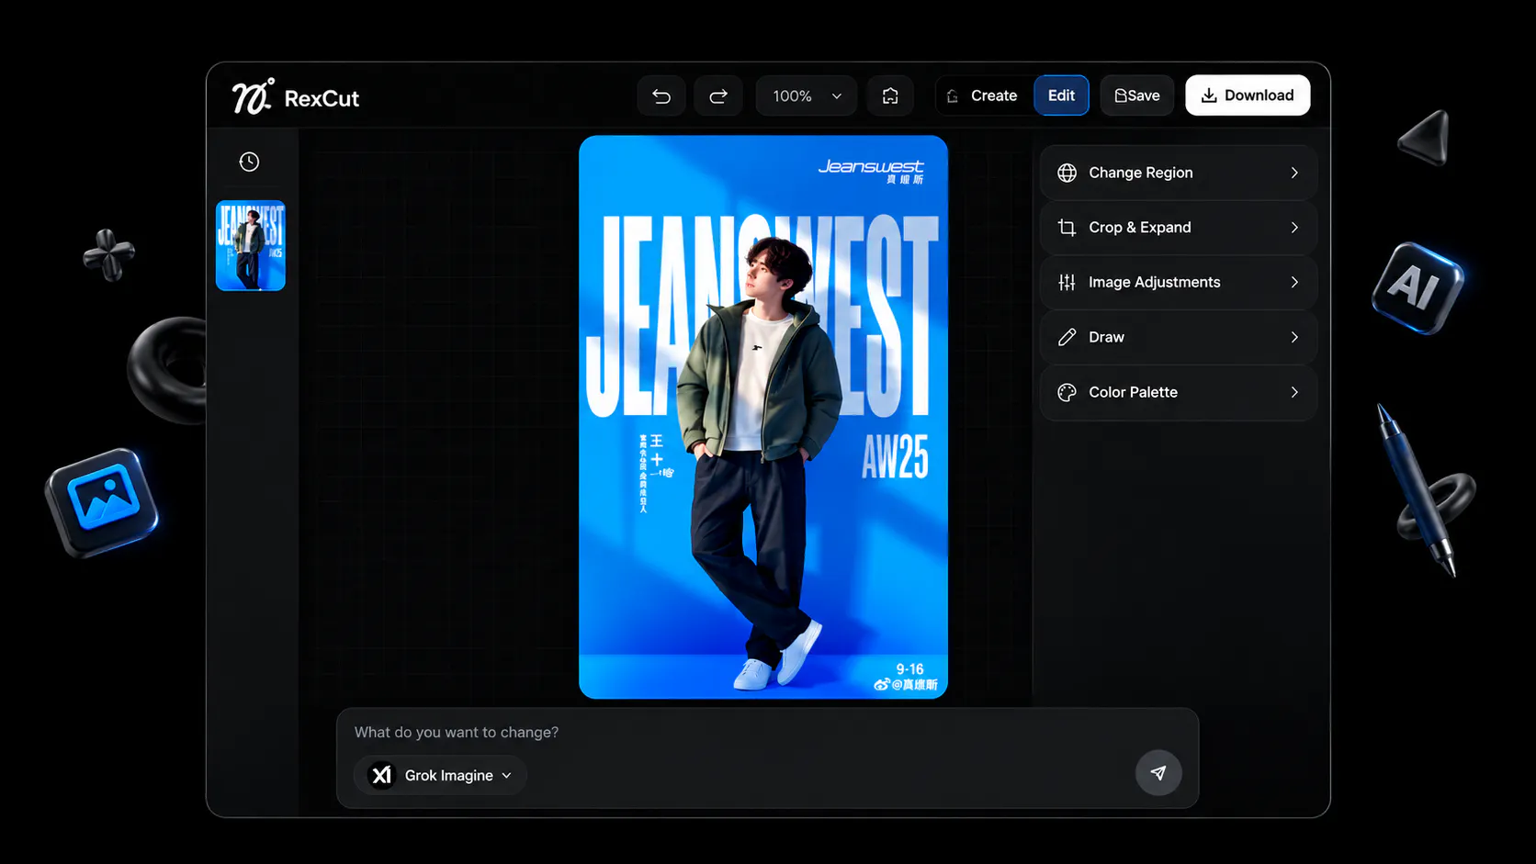
Task: Click the send prompt paper-plane button
Action: (x=1158, y=773)
